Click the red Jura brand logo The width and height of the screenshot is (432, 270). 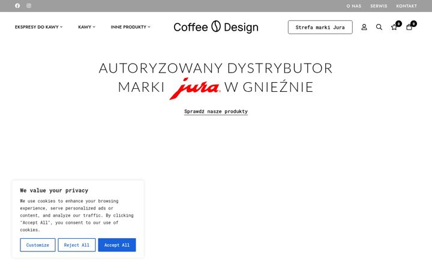[x=195, y=88]
